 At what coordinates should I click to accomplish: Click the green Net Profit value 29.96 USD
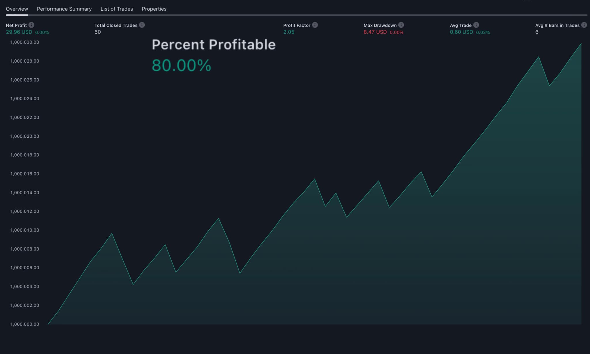point(19,32)
